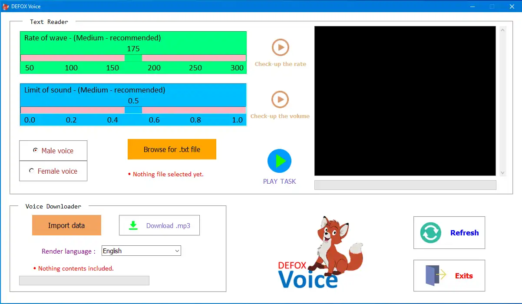Click the DEFOX Voice fox logo
The height and width of the screenshot is (304, 522).
click(x=320, y=253)
